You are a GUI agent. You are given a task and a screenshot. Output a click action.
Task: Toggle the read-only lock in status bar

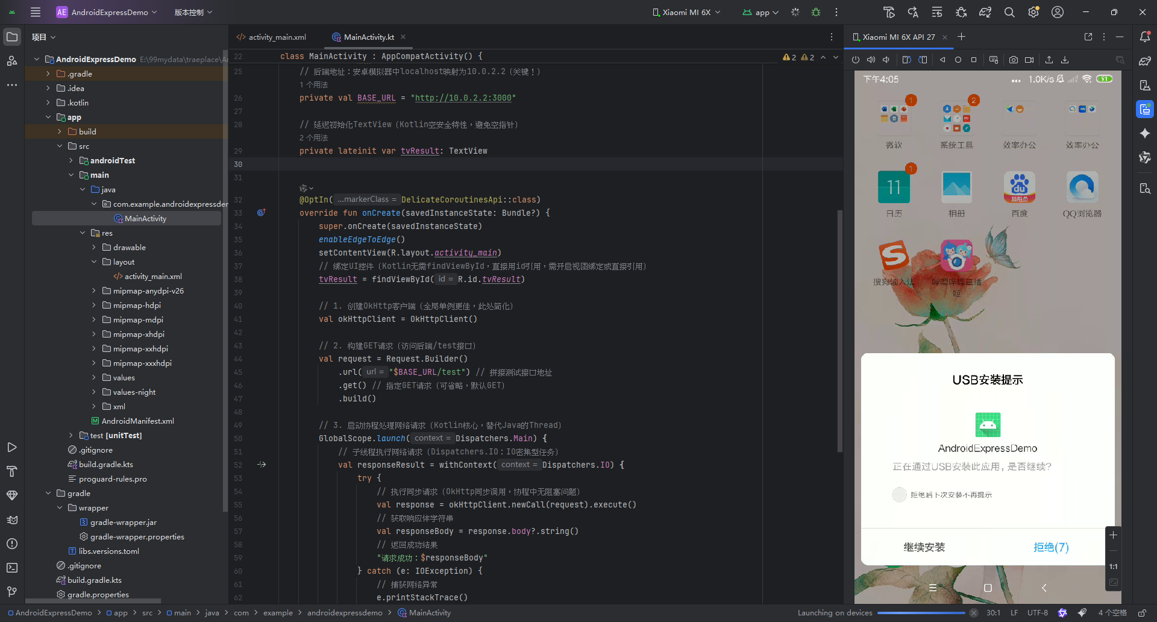pos(1142,613)
